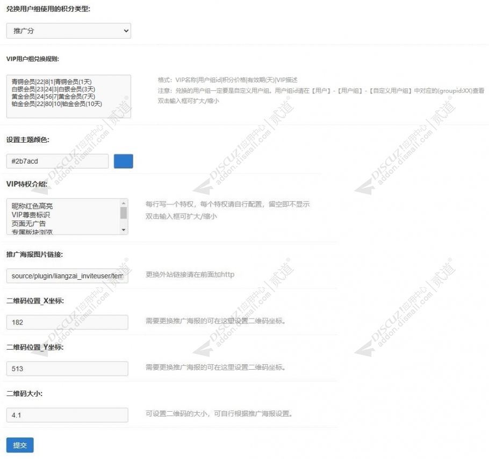
Task: Open the 推广分 points type dropdown
Action: [69, 31]
